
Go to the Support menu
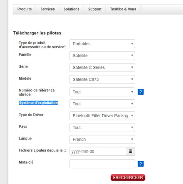(95, 9)
